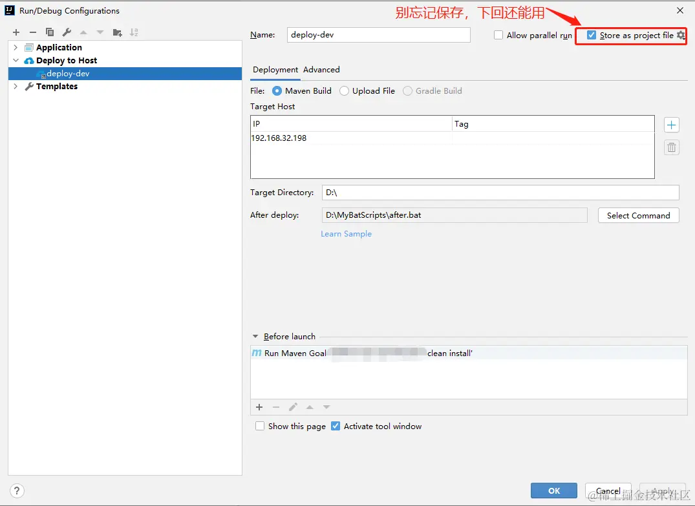Click the Apply button
This screenshot has width=695, height=506.
pyautogui.click(x=663, y=490)
